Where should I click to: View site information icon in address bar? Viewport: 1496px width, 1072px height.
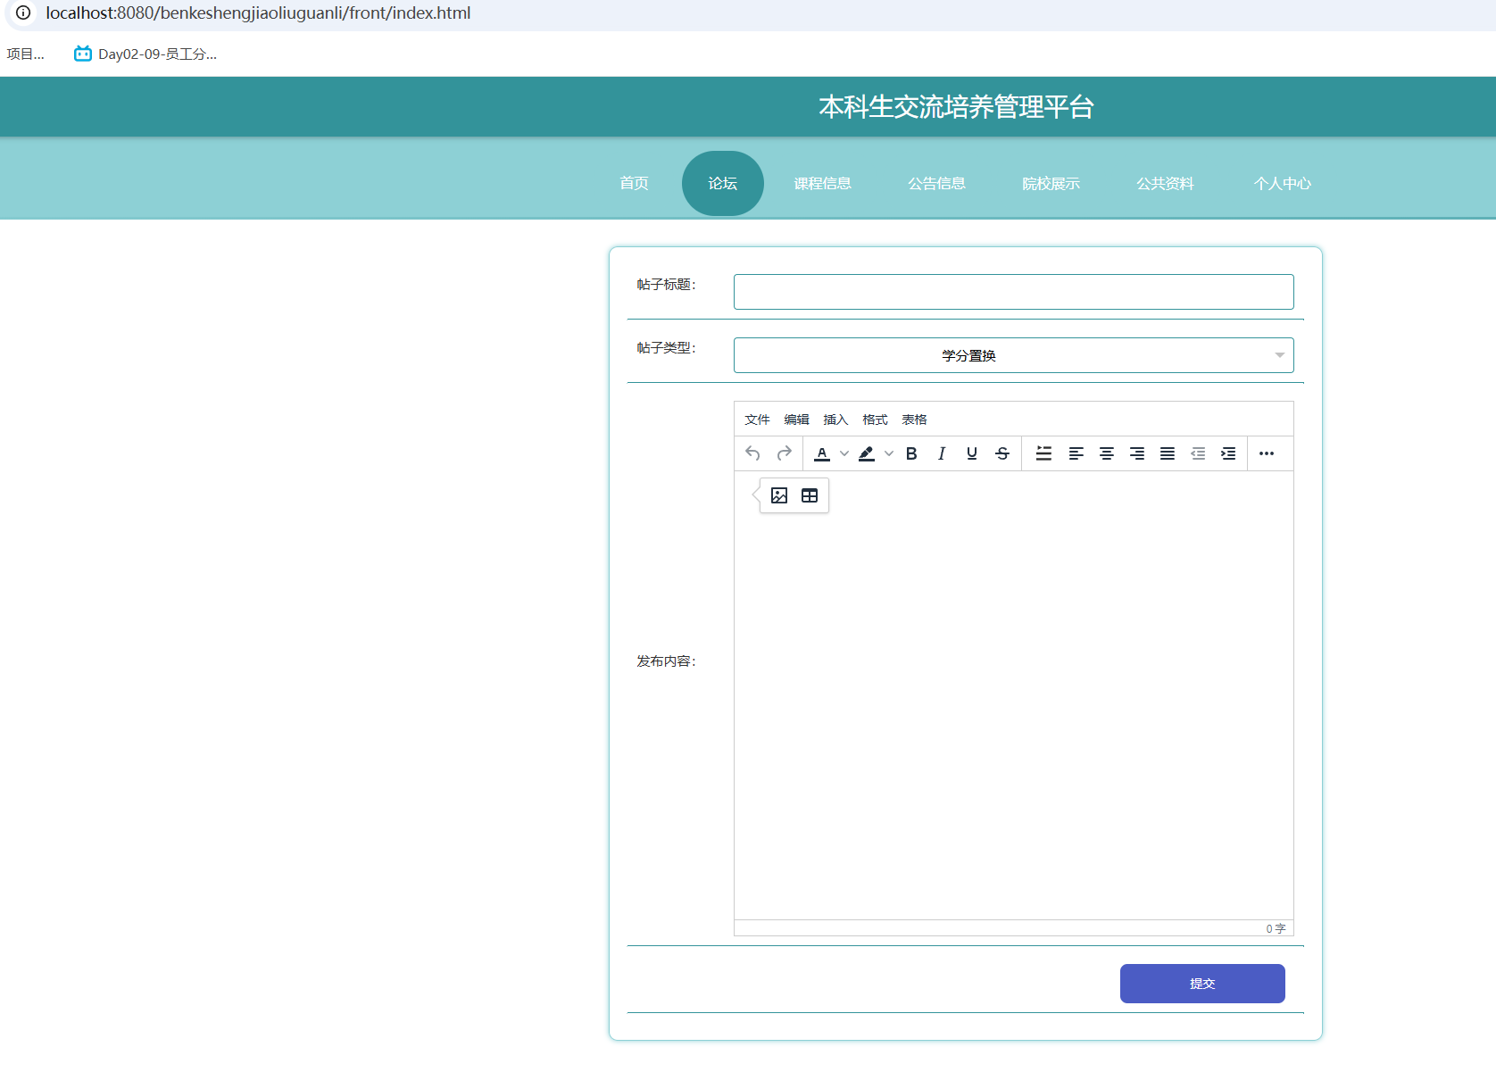23,13
